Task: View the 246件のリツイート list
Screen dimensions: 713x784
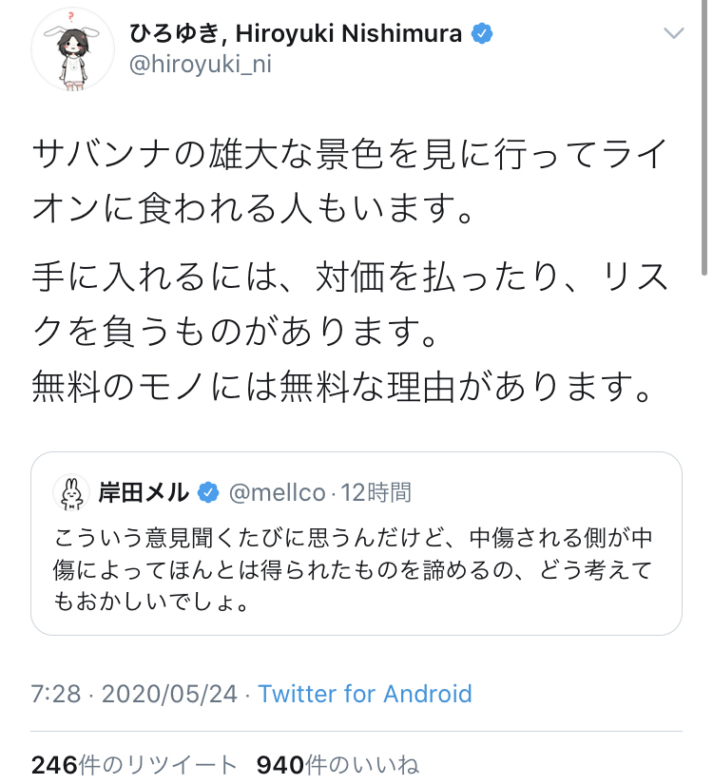Action: 134,765
